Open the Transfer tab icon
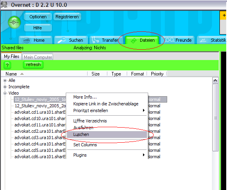Viewport: 227px width, 190px height. pos(95,40)
